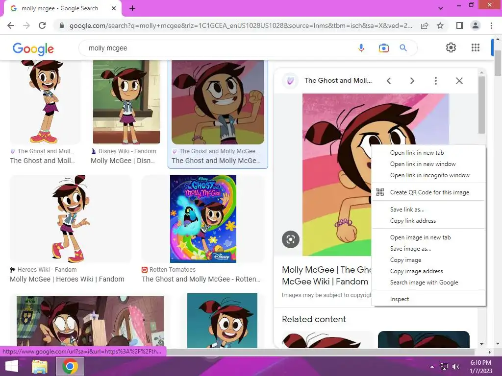
Task: Share this page via the share icon
Action: coord(425,25)
